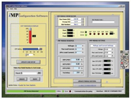This screenshot has width=131, height=99.
Task: Click the Voltage setting stepper arrows
Action: 104,49
